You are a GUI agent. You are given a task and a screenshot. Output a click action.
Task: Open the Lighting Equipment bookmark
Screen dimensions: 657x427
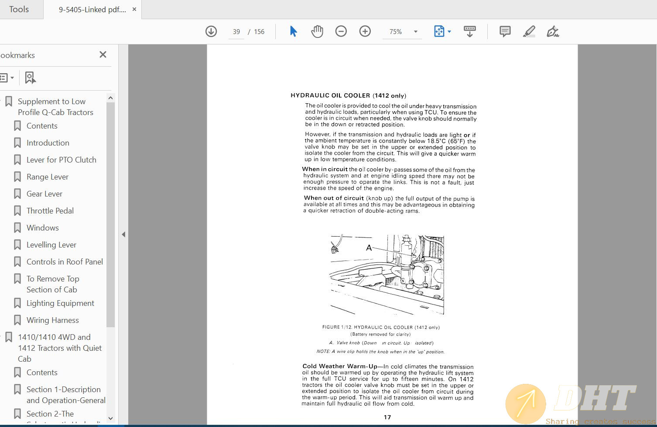[60, 303]
